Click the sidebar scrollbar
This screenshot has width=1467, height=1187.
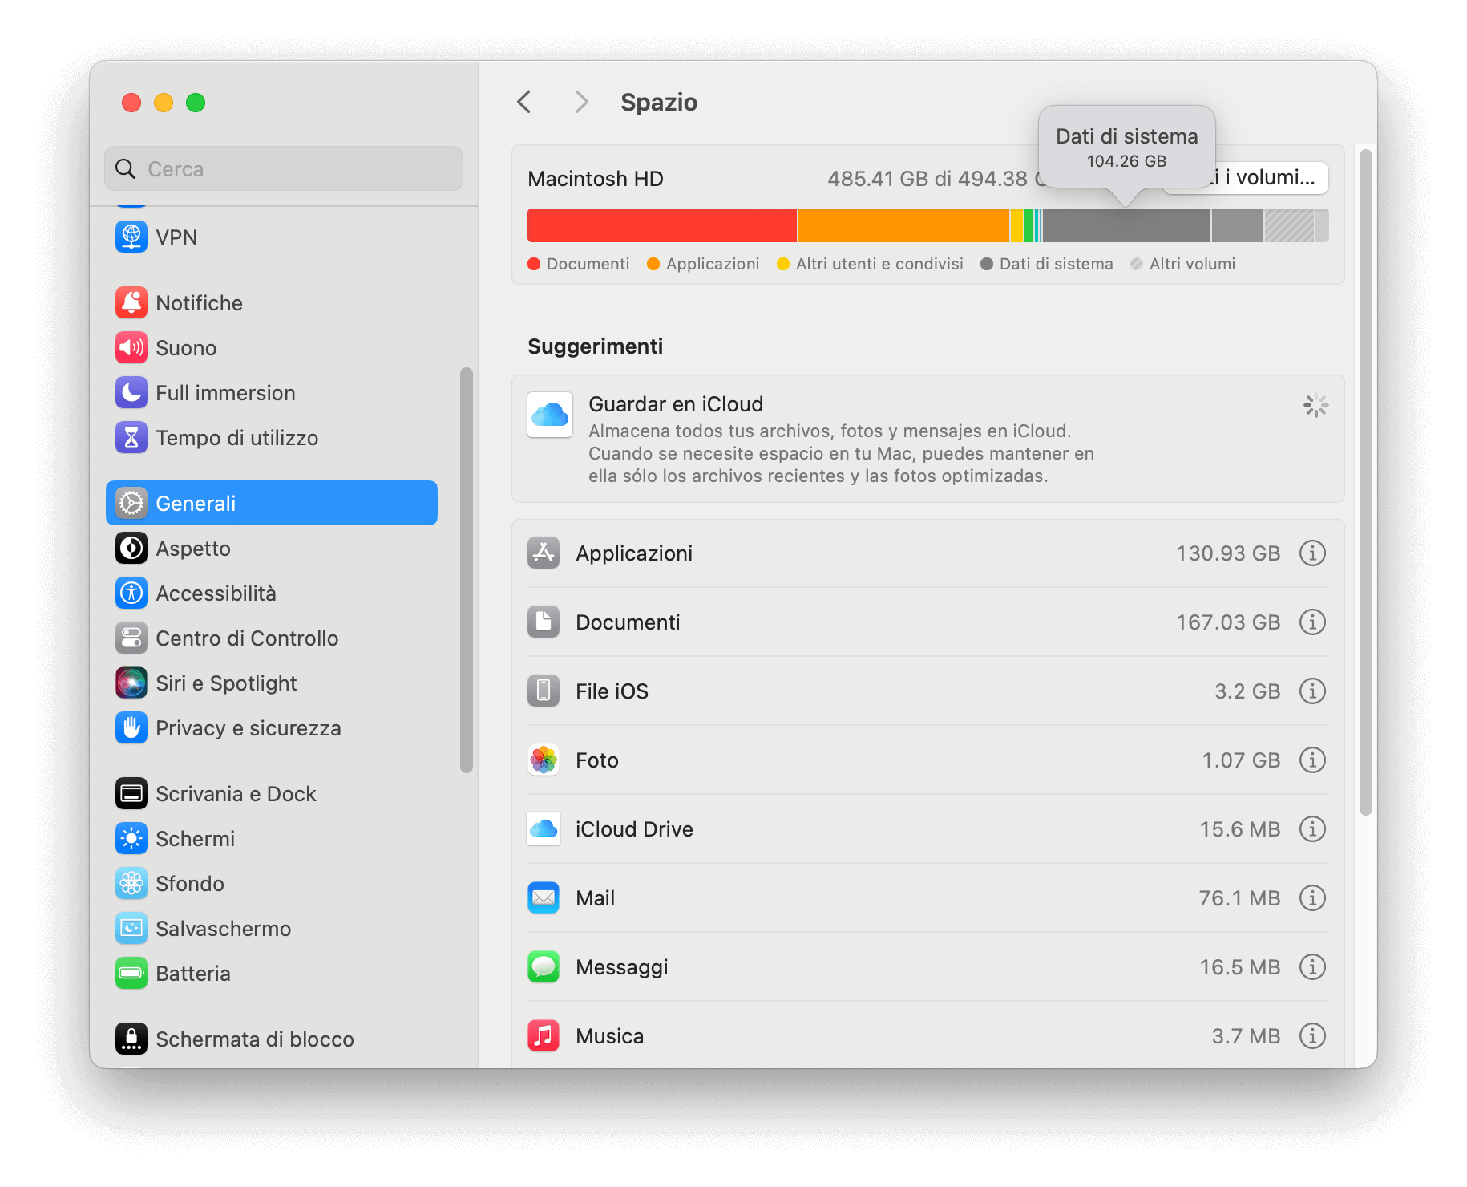467,570
